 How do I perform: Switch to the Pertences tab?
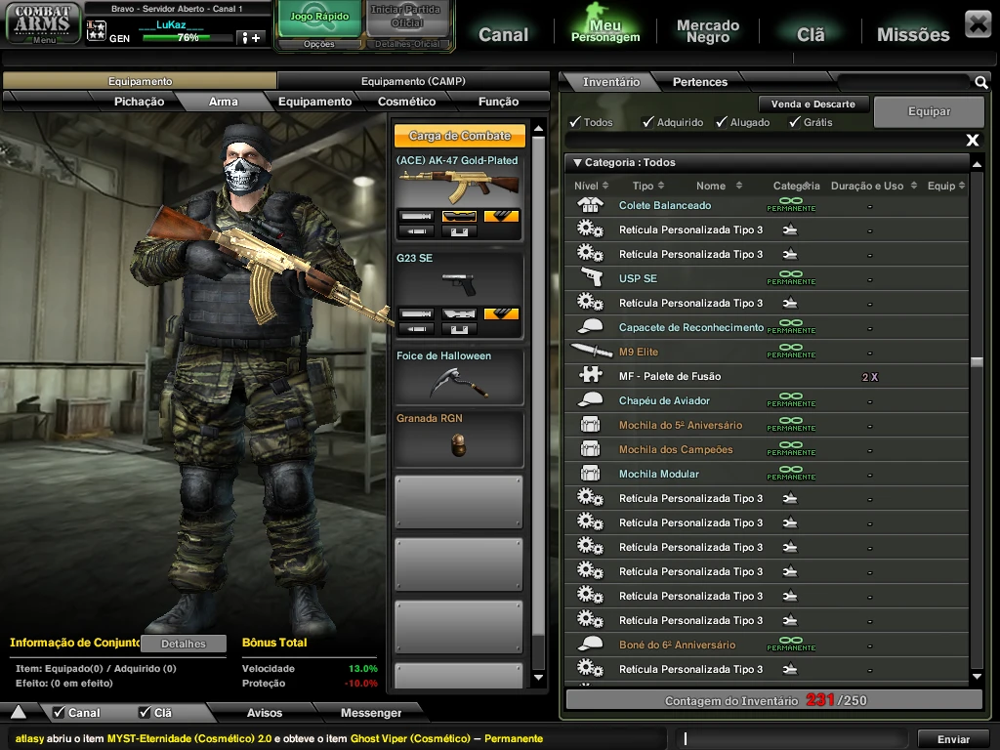tap(699, 83)
